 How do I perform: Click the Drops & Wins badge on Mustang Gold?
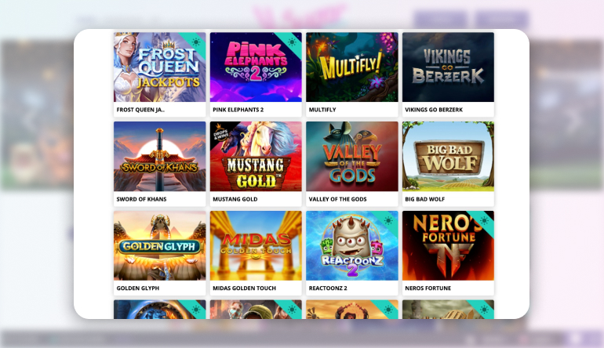(221, 132)
